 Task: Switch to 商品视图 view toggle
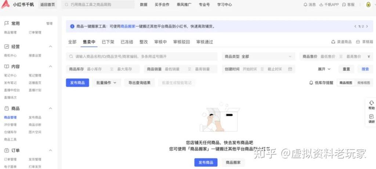click(346, 83)
